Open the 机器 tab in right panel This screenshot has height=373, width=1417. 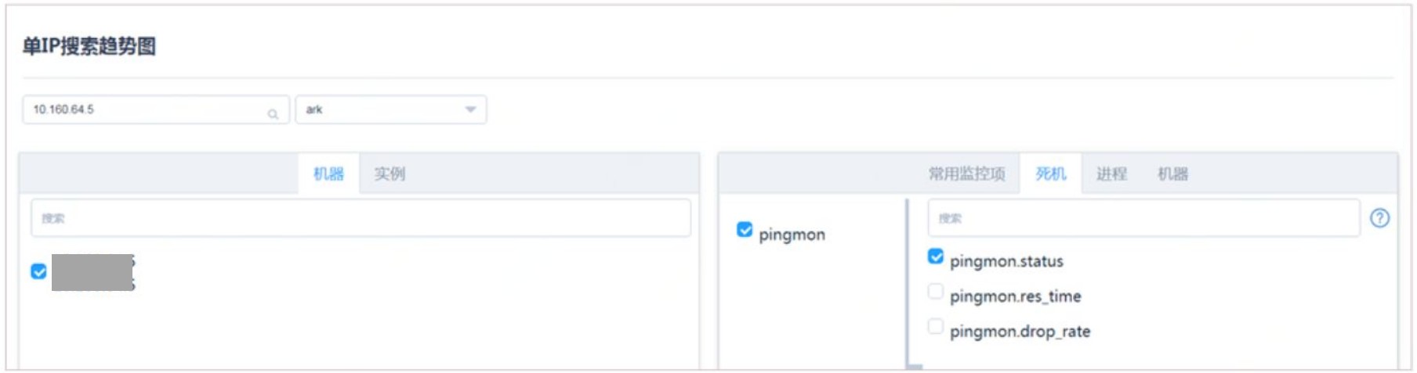coord(1172,174)
